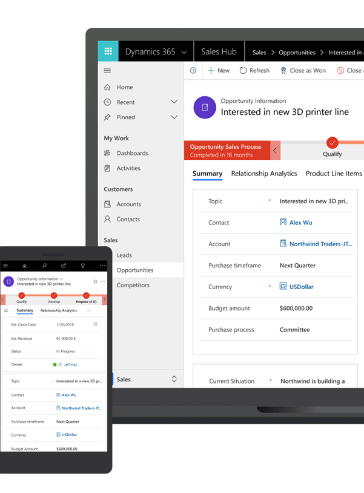364x493 pixels.
Task: Click the Close as Won label in command bar
Action: (x=308, y=70)
